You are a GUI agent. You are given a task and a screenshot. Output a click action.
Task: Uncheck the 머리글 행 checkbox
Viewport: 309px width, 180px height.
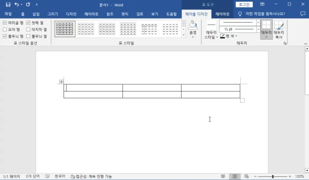[x=5, y=23]
